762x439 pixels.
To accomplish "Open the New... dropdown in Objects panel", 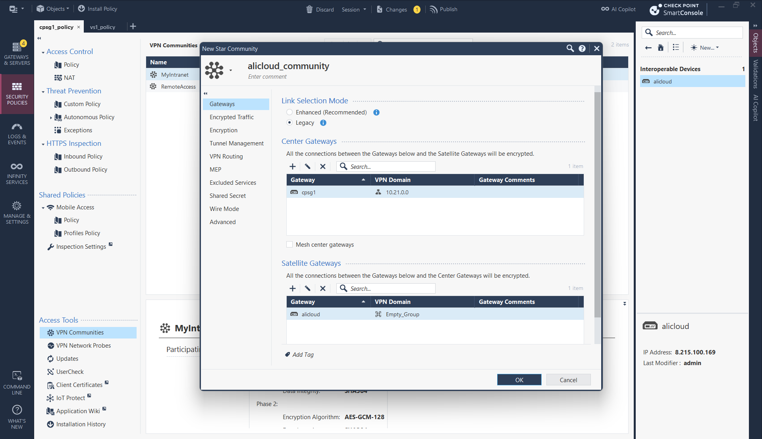I will [705, 48].
